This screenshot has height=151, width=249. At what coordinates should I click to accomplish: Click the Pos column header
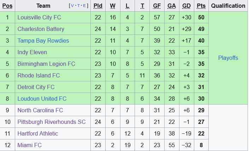(x=7, y=6)
